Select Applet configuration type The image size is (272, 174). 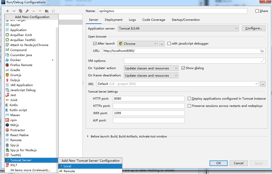[x=31, y=25]
